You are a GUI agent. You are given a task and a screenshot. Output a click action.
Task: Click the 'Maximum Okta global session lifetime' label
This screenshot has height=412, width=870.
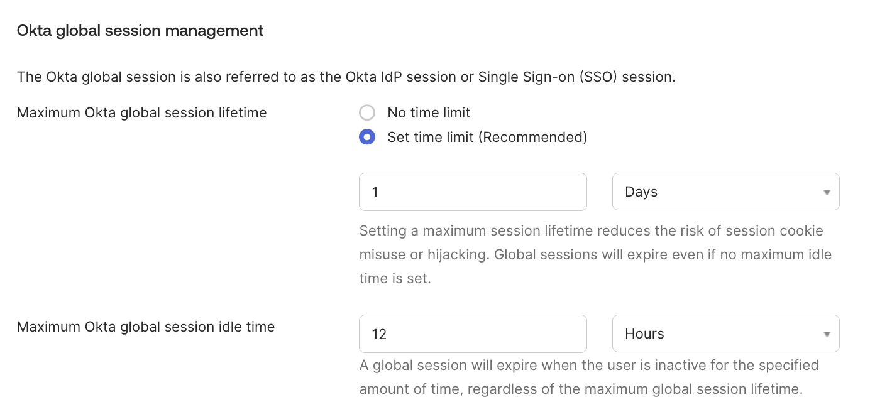142,113
